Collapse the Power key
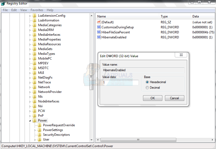This screenshot has height=149, width=216. [30, 121]
